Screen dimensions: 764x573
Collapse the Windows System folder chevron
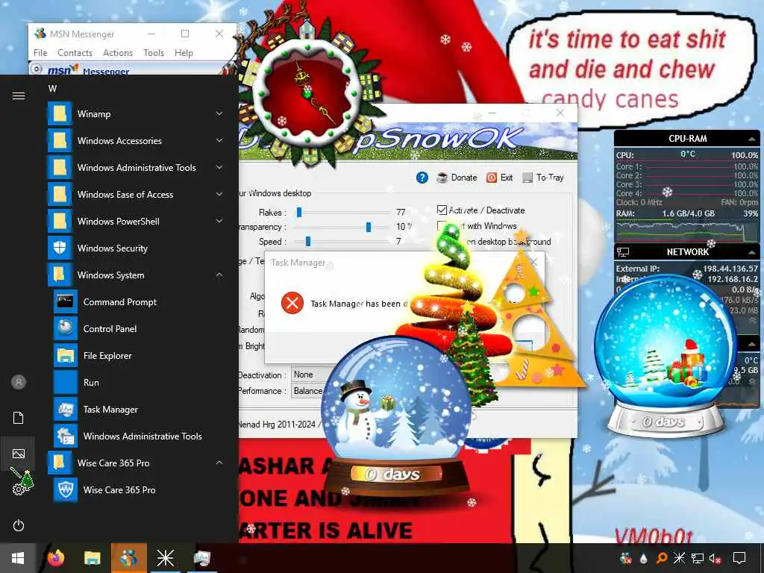click(x=219, y=275)
